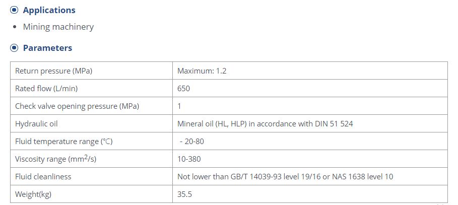Viewport: 458px width, 205px height.
Task: Click the Rated flow (L/min) label
Action: point(46,88)
